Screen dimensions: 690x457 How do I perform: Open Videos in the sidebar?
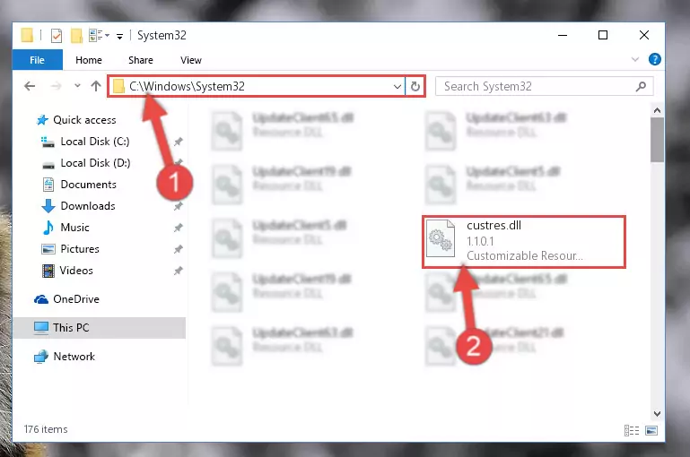point(76,271)
